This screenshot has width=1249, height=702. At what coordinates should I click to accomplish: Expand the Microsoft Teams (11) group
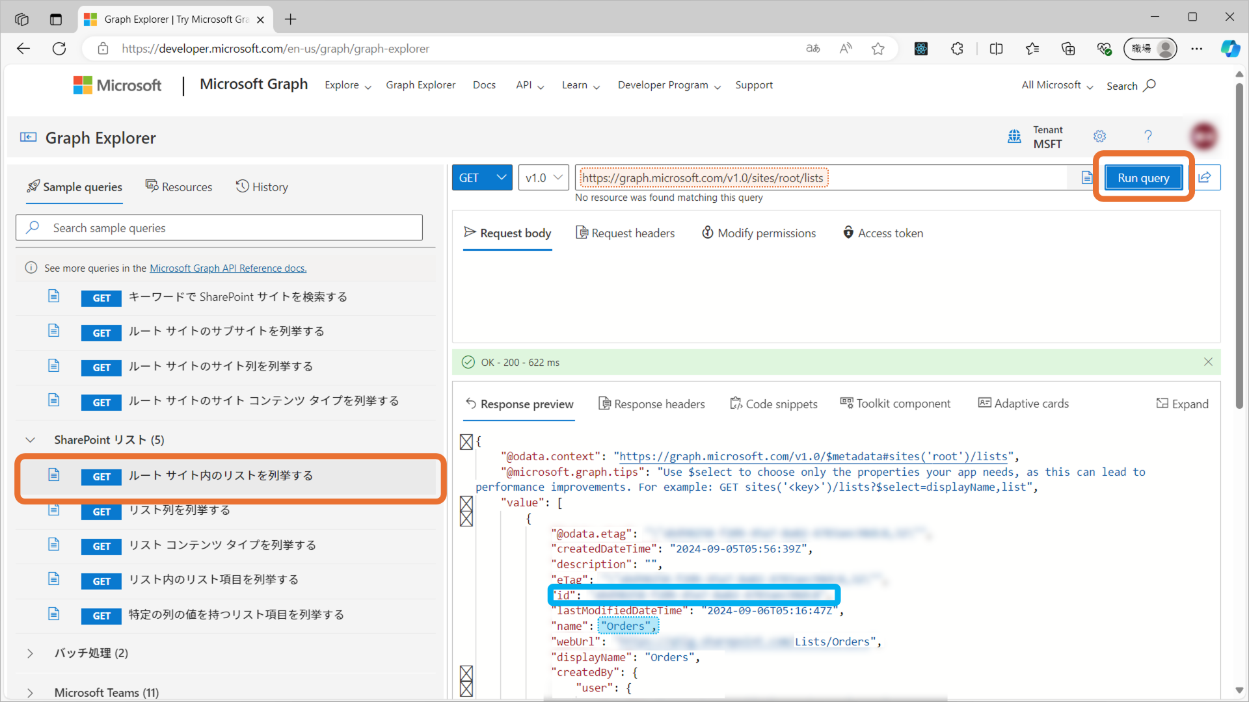click(x=30, y=693)
